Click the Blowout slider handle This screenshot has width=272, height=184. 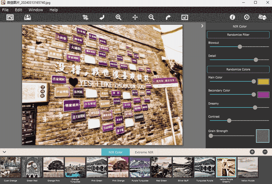tap(240, 47)
